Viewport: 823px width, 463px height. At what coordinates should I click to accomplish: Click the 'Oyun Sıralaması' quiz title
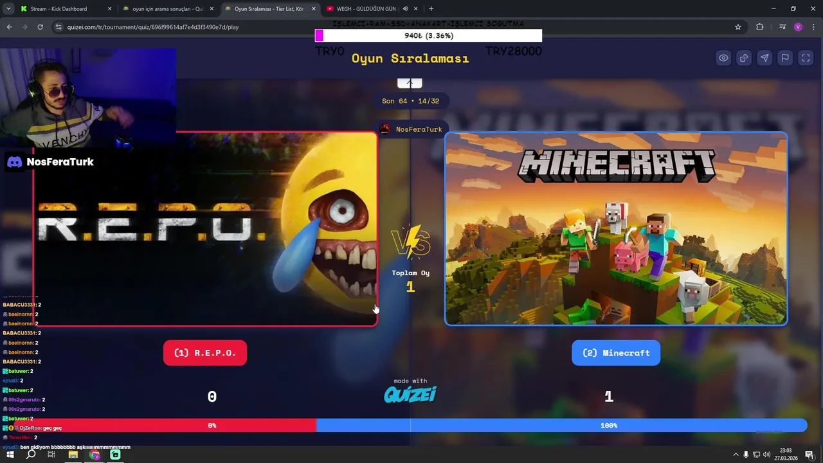(410, 58)
